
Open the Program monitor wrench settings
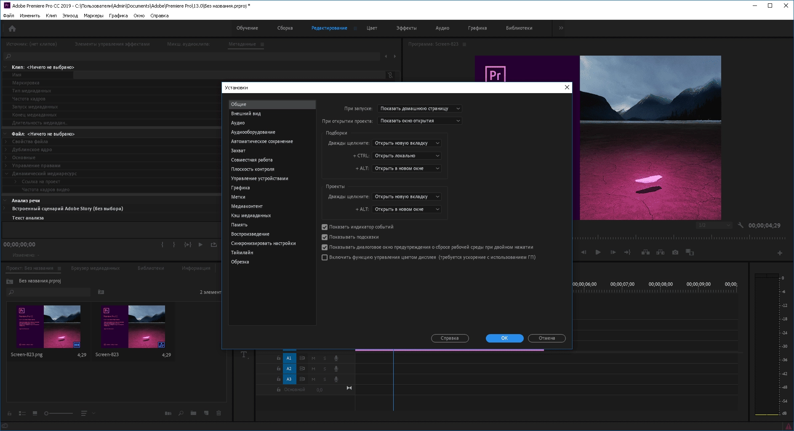click(x=741, y=225)
